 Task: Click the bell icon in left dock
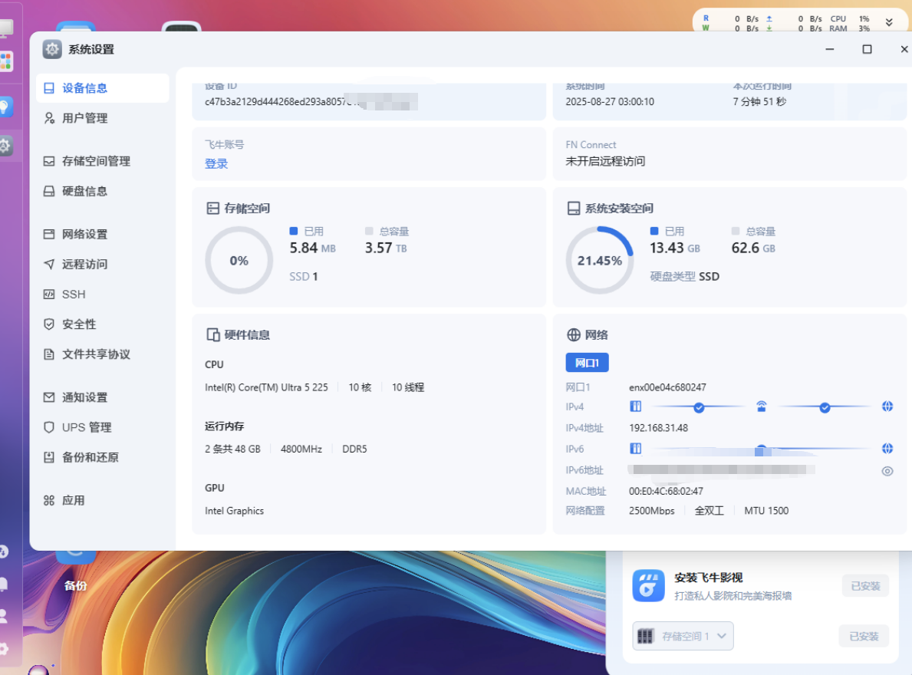tap(4, 584)
